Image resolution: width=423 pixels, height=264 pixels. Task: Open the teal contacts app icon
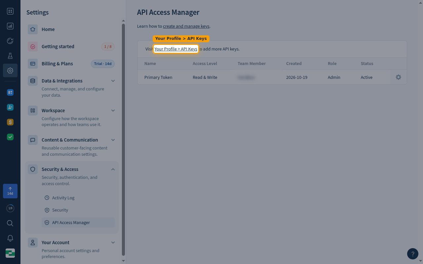[10, 107]
